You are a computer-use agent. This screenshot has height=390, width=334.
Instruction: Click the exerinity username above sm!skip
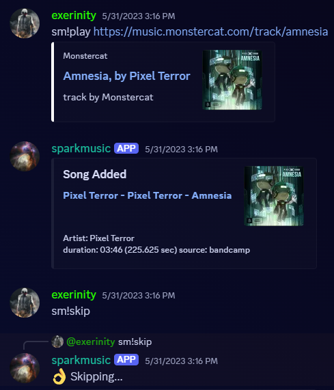tap(74, 295)
